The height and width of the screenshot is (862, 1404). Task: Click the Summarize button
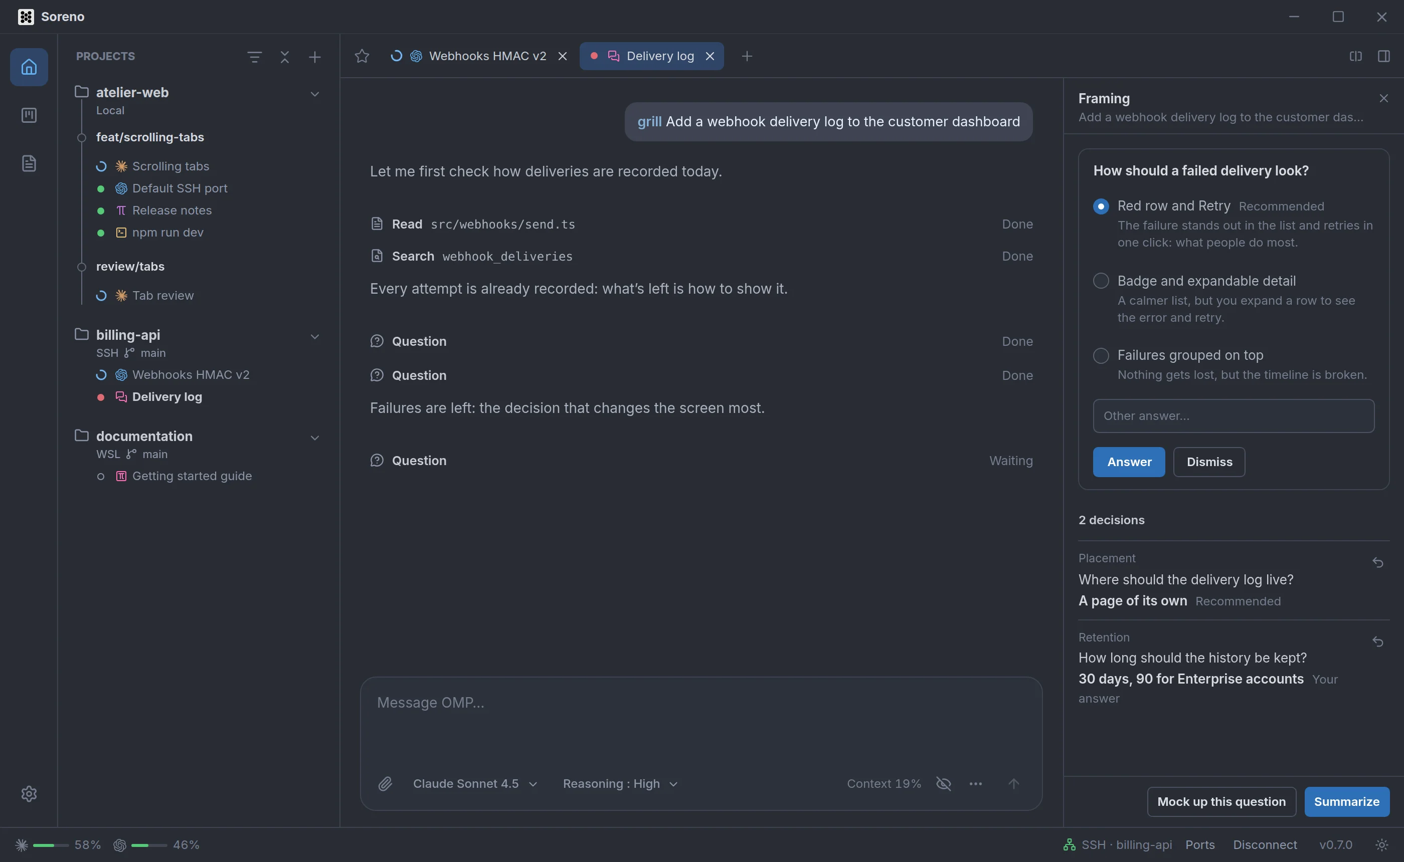click(x=1346, y=801)
